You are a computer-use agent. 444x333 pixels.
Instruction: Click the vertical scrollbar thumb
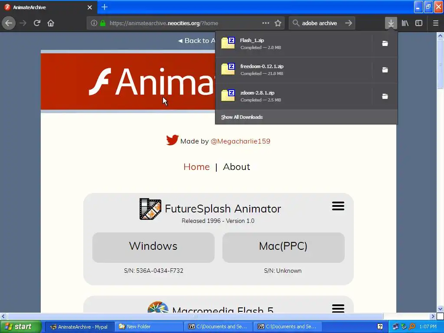(x=440, y=64)
